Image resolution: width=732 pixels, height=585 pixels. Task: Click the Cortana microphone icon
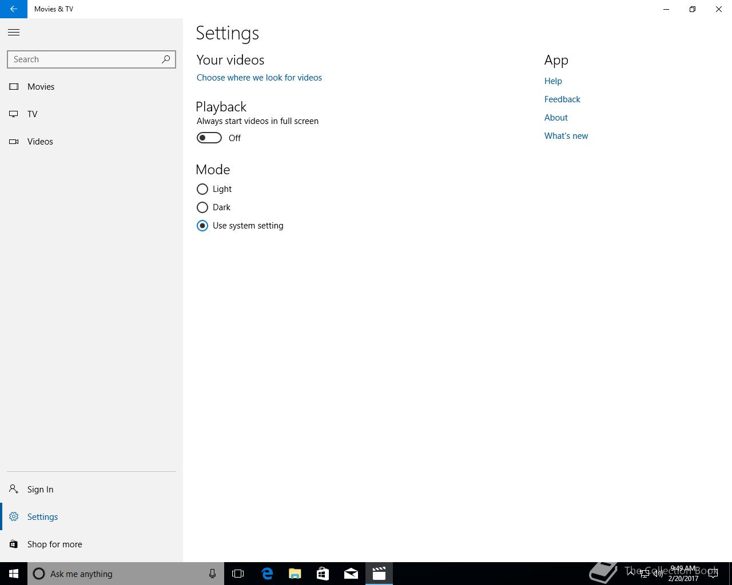(212, 574)
